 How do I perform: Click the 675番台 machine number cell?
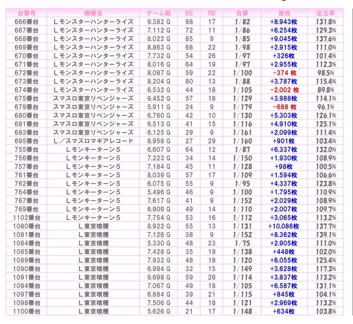(26, 98)
